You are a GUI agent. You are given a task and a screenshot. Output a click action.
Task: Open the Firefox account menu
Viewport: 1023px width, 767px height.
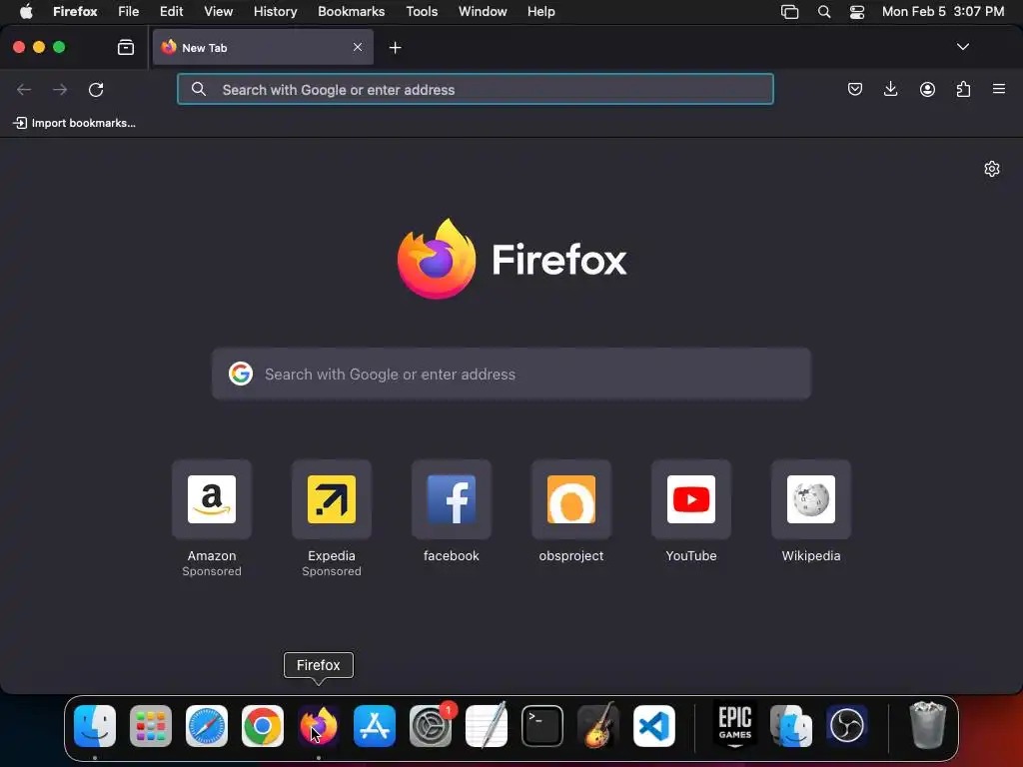(927, 89)
